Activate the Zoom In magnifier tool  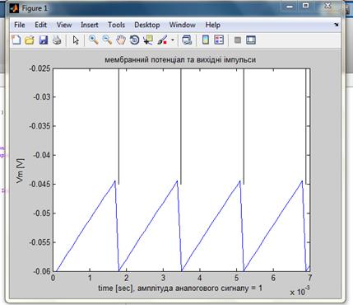(94, 40)
